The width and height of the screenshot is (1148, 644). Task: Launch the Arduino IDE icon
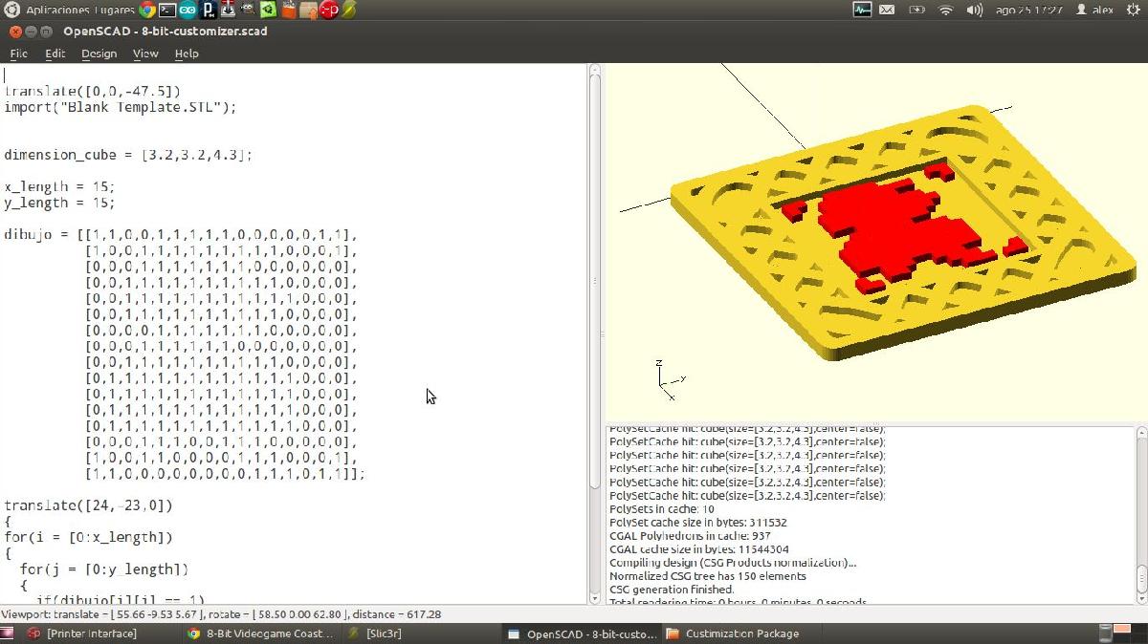coord(188,10)
